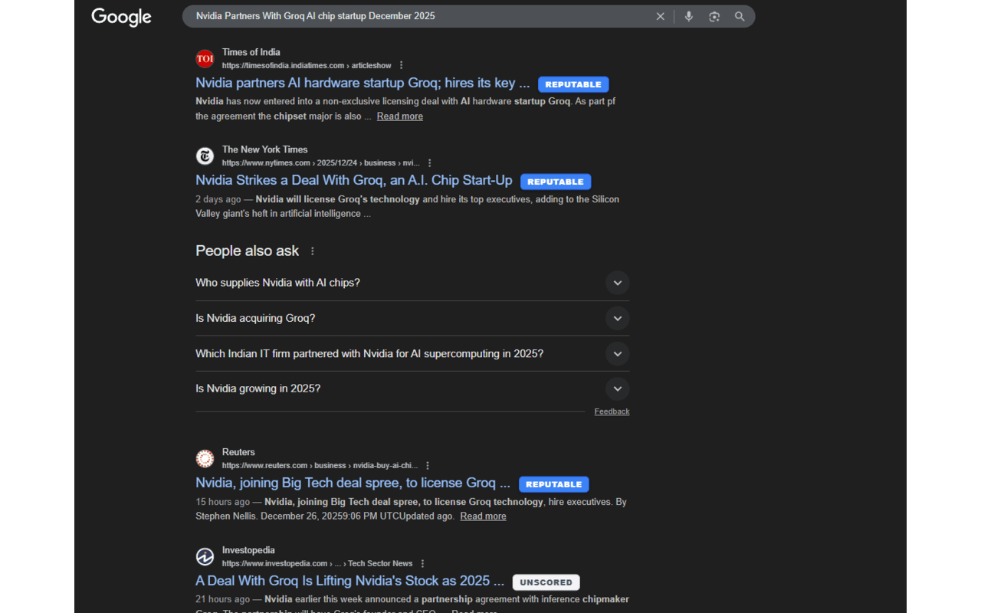Click the Times of India favicon

[205, 58]
